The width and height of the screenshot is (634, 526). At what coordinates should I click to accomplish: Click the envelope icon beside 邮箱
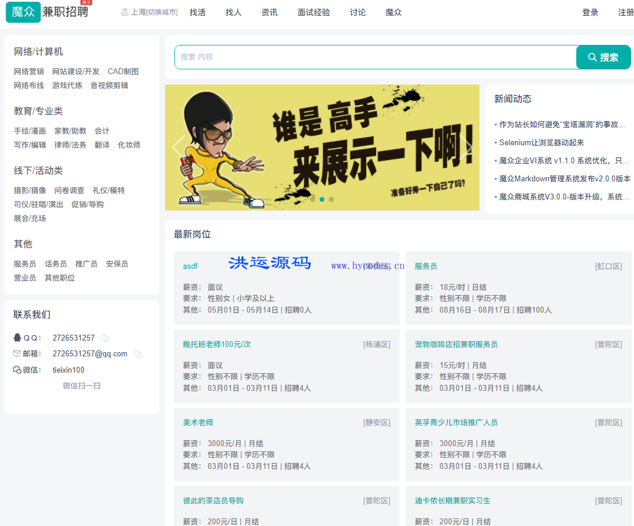coord(17,353)
